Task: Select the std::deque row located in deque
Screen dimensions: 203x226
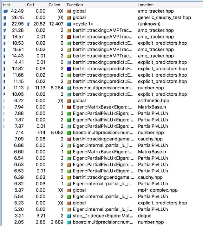Action: (x=102, y=216)
